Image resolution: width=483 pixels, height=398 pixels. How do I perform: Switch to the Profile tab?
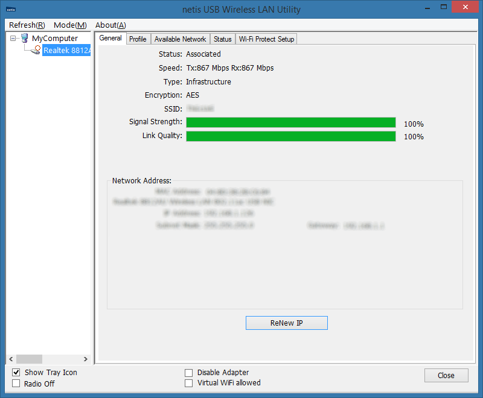point(138,39)
